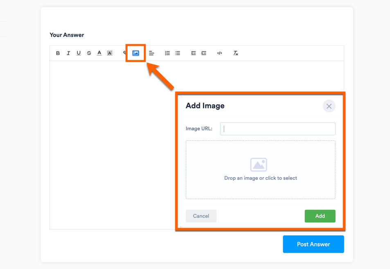Apply strikethrough formatting

tap(89, 53)
